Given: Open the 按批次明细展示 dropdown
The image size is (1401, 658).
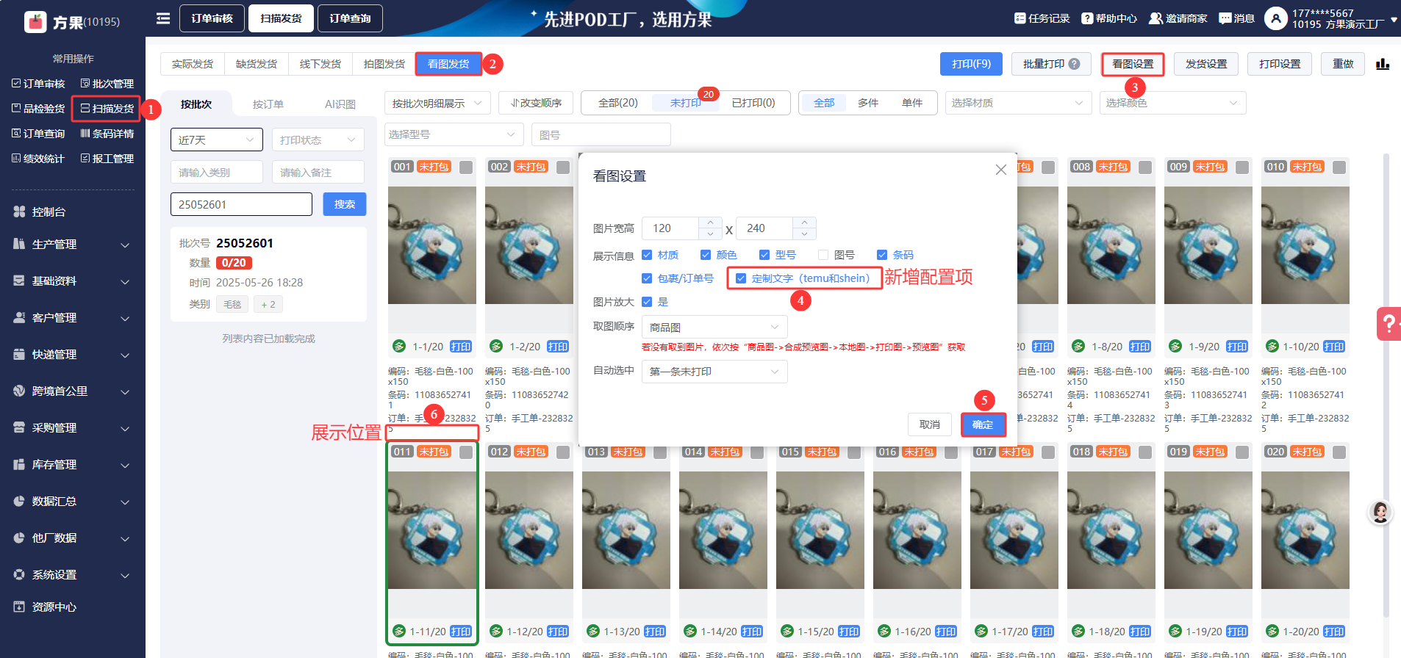Looking at the screenshot, I should (437, 103).
